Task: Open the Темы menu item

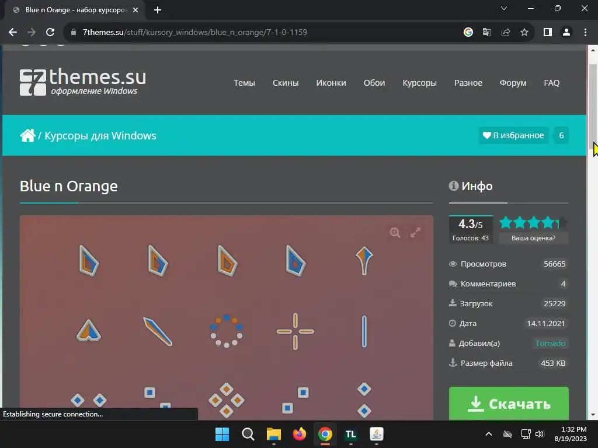Action: tap(244, 83)
